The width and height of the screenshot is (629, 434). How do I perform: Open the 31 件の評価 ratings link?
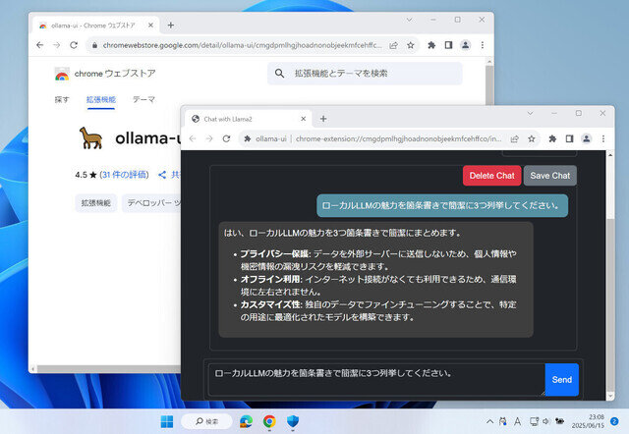[x=124, y=175]
